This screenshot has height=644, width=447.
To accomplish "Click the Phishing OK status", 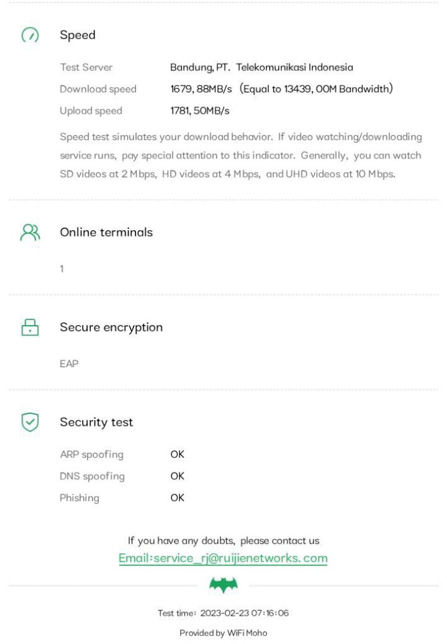I will point(178,497).
